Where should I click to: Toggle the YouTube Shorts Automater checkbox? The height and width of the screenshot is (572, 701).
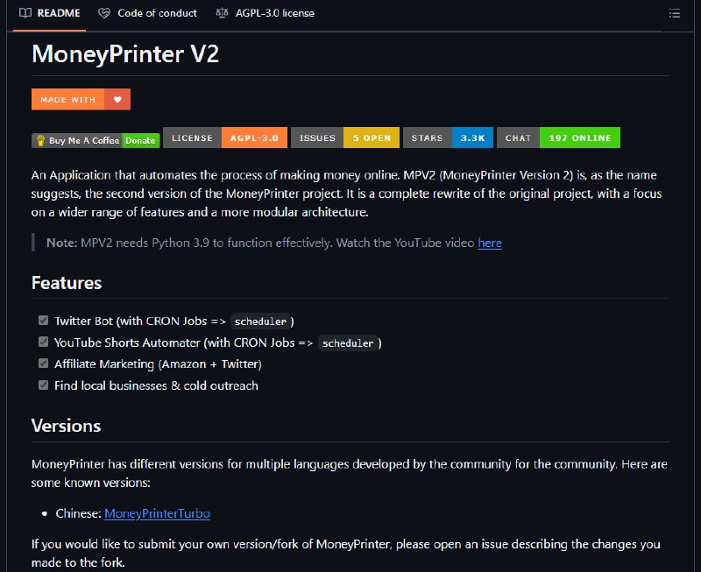(43, 342)
